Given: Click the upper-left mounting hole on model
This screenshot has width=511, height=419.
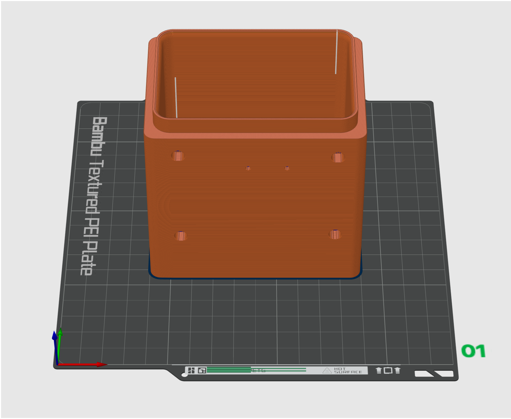Looking at the screenshot, I should (178, 156).
